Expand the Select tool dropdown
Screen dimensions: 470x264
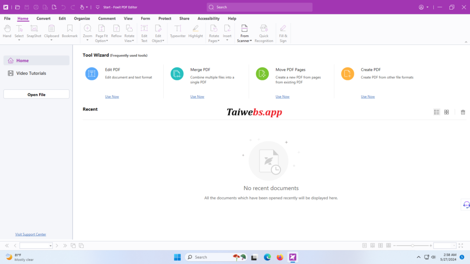(19, 40)
